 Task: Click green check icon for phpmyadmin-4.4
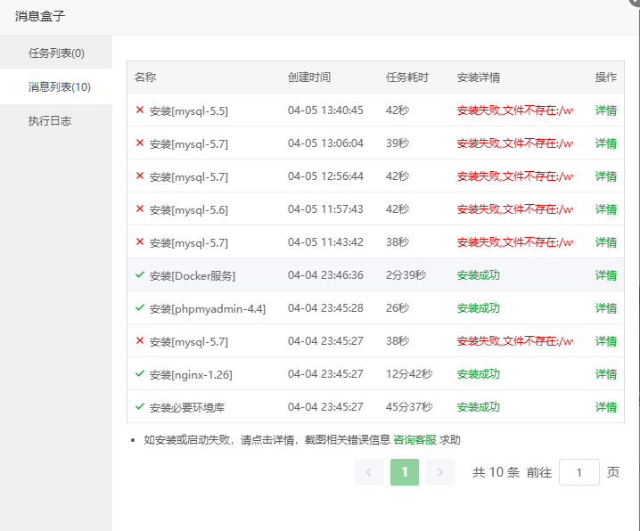tap(140, 307)
